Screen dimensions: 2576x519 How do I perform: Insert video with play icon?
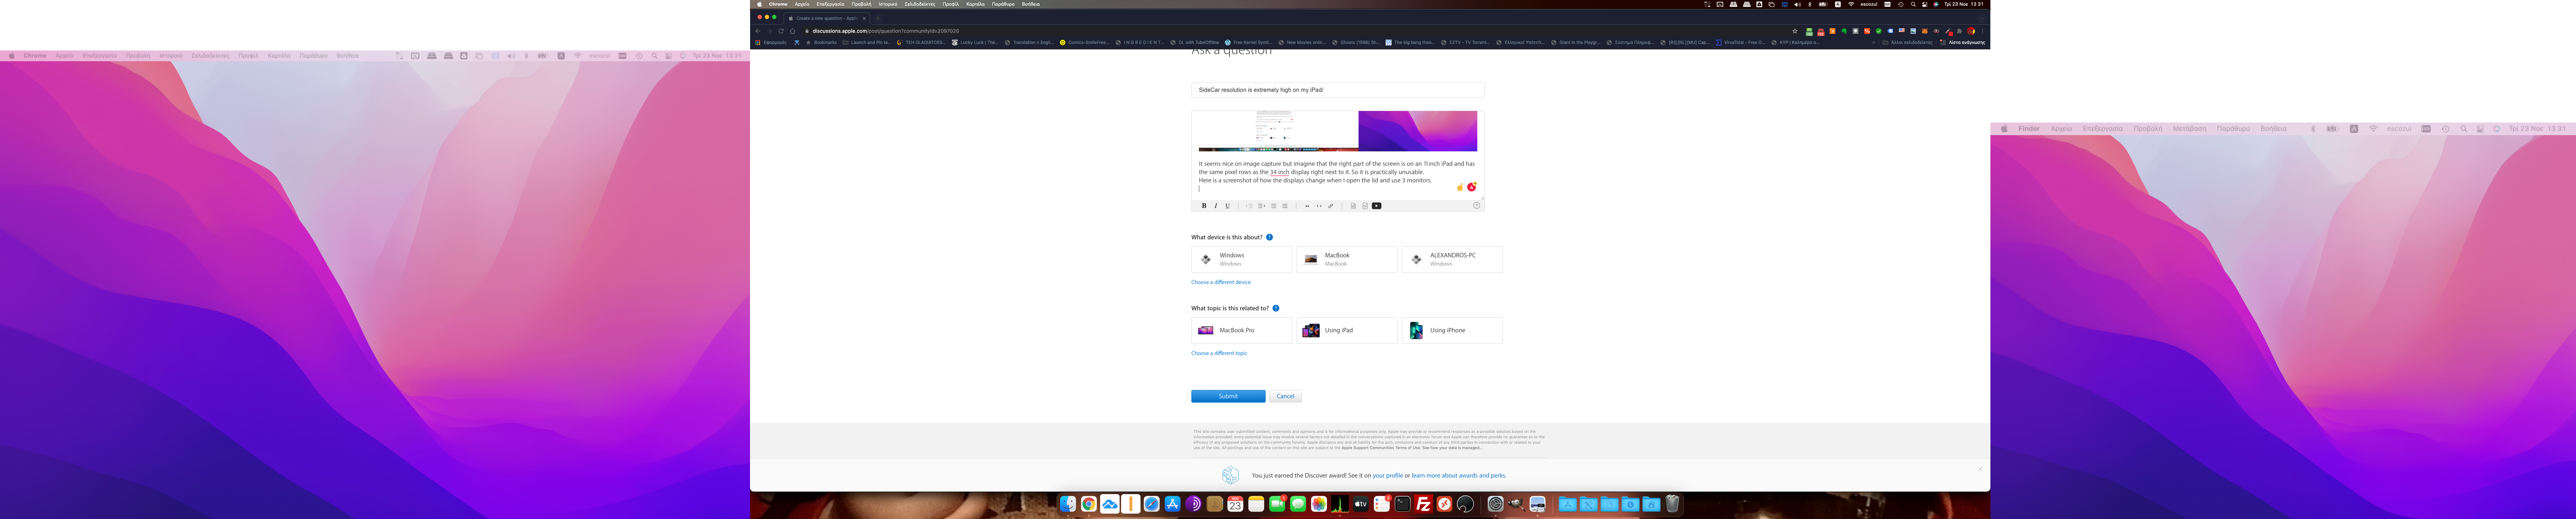tap(1377, 206)
